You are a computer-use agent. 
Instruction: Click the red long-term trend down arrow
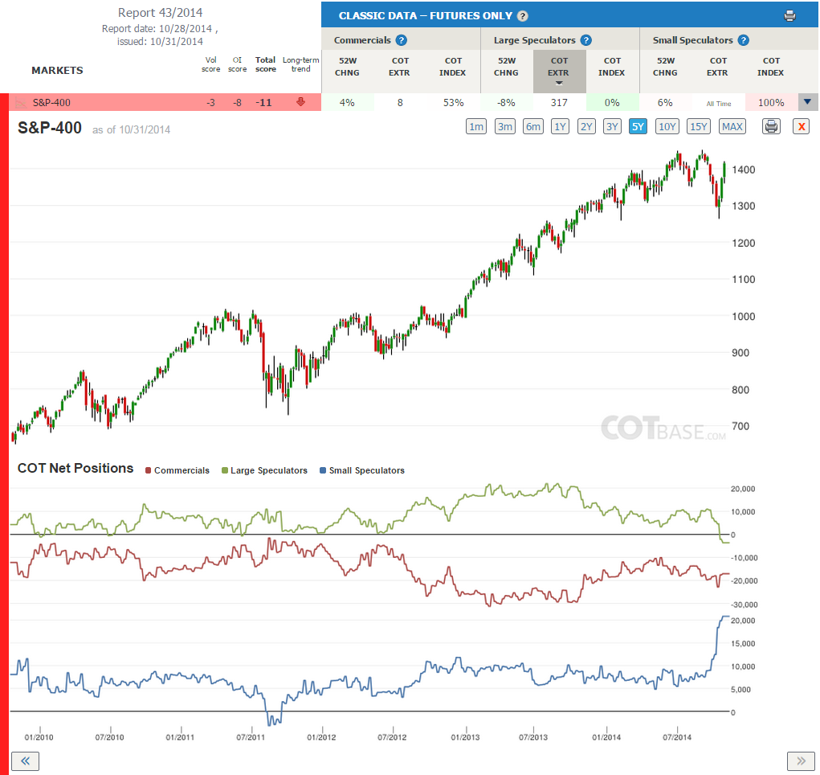click(x=300, y=102)
